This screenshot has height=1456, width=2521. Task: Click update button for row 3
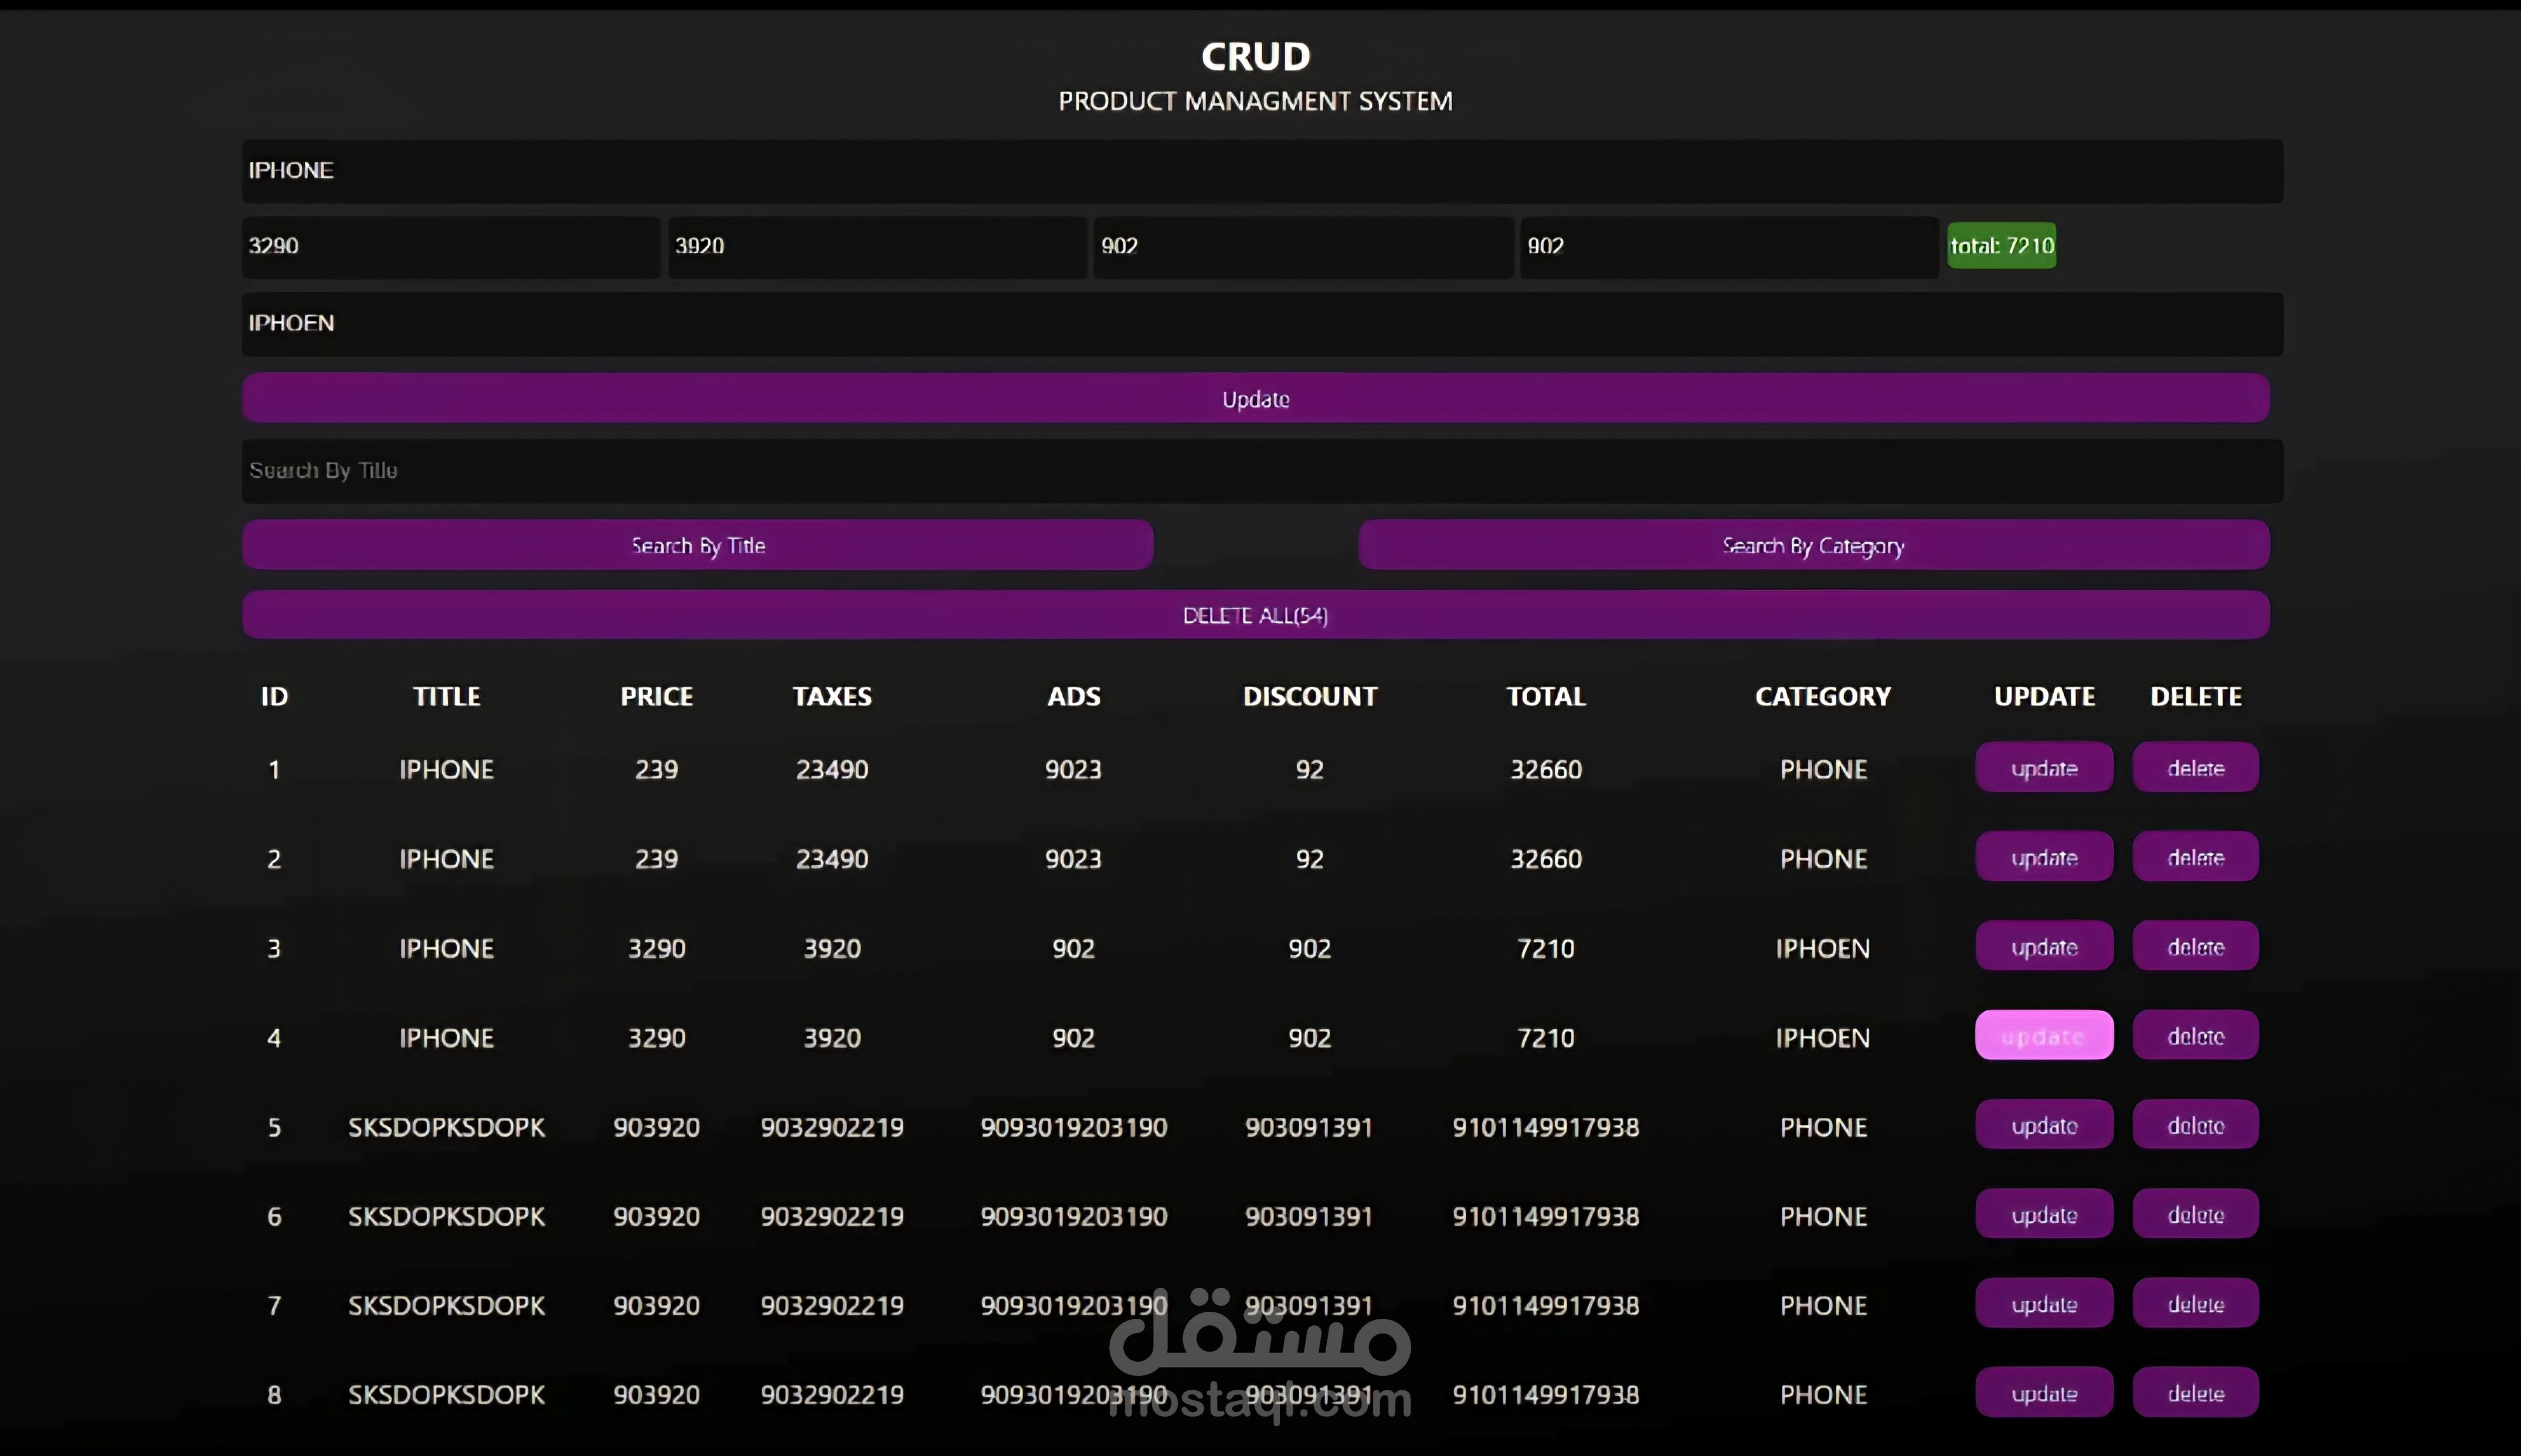click(2043, 946)
